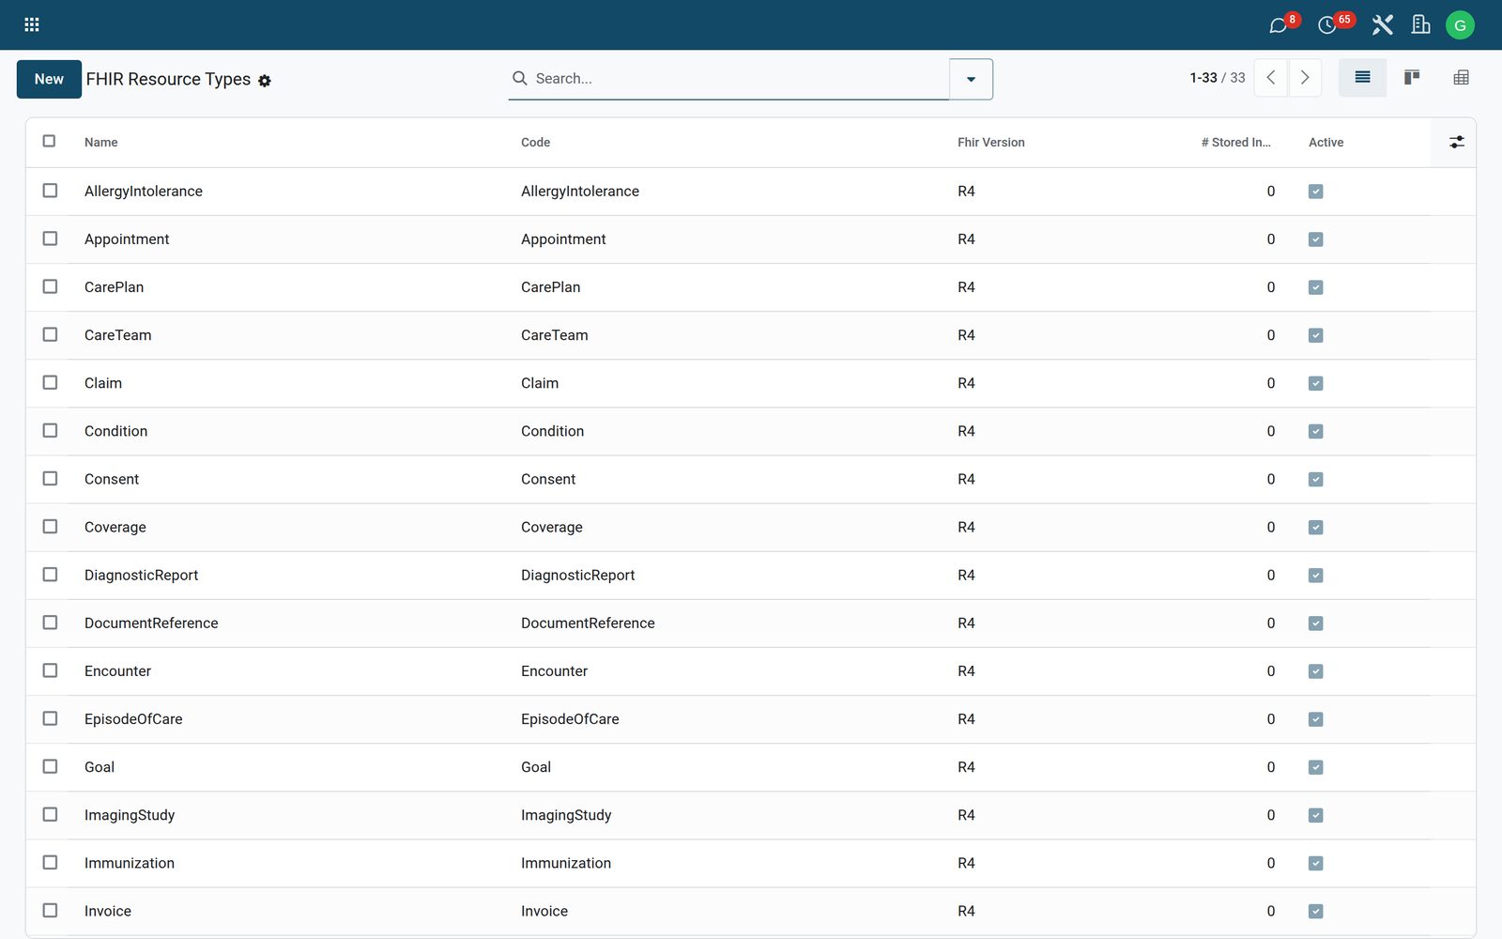
Task: Open the main apps grid menu
Action: click(x=32, y=25)
